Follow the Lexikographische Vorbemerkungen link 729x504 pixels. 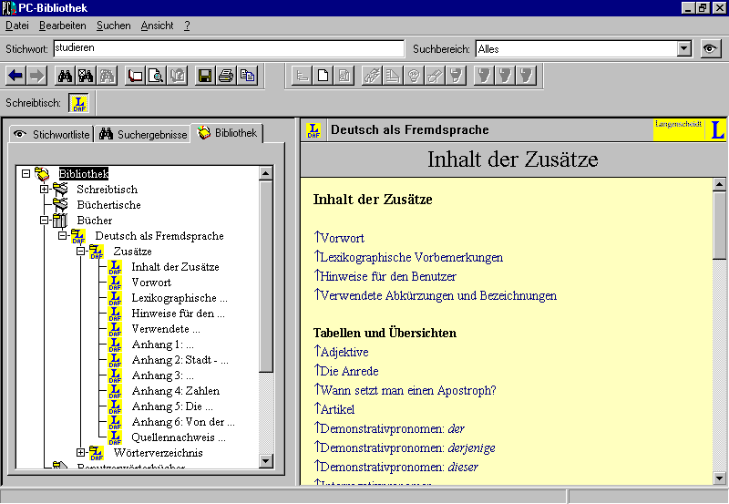pyautogui.click(x=411, y=257)
